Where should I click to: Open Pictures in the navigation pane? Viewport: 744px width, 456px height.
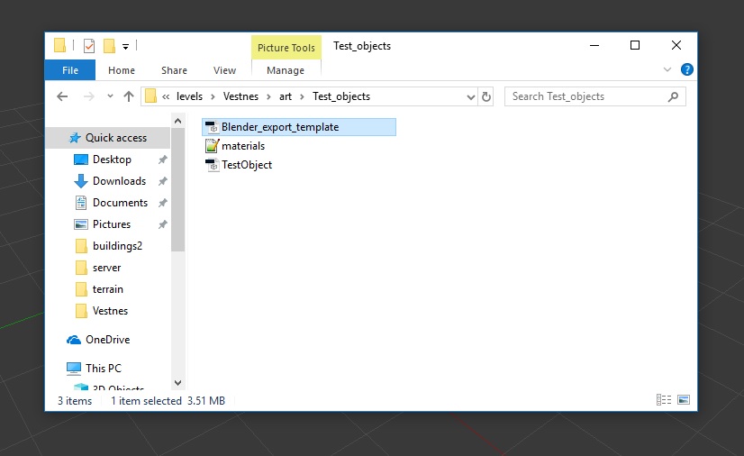(112, 224)
